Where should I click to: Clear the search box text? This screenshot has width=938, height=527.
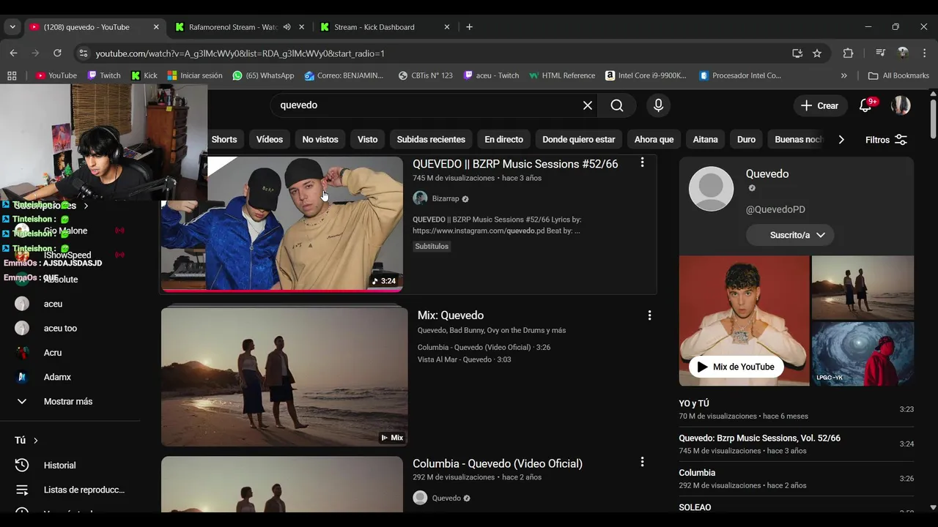(588, 105)
